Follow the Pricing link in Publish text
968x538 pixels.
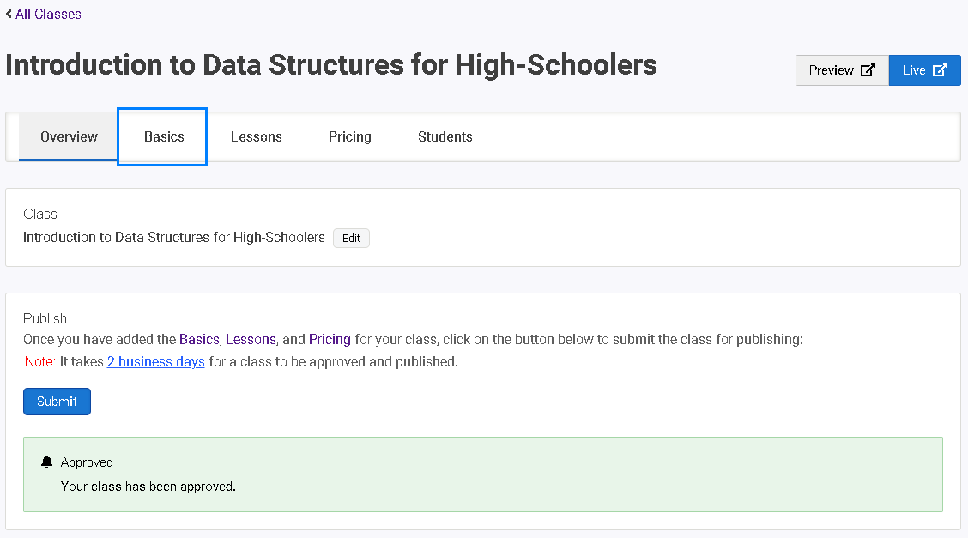point(330,339)
